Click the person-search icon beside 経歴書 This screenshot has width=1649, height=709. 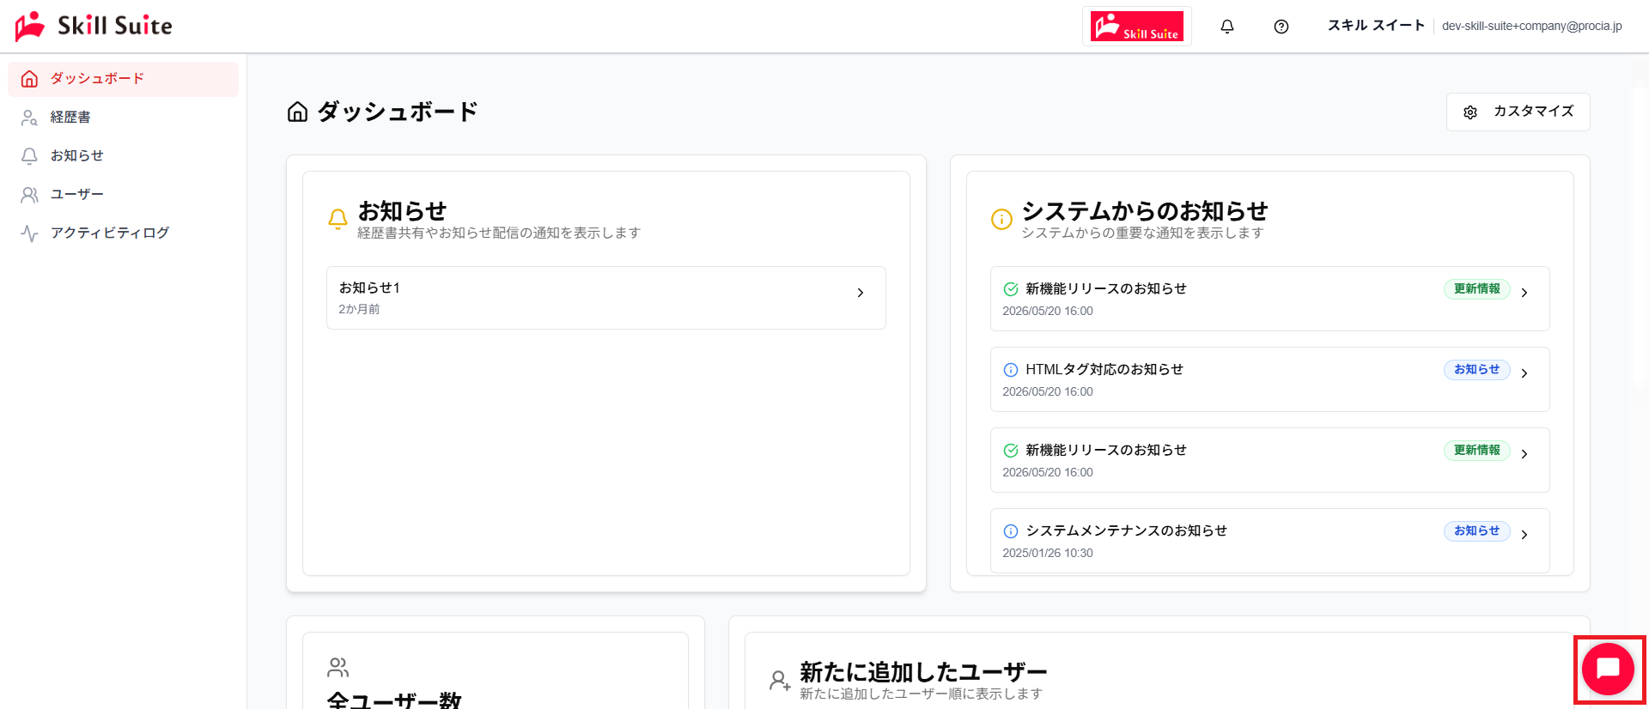[29, 118]
